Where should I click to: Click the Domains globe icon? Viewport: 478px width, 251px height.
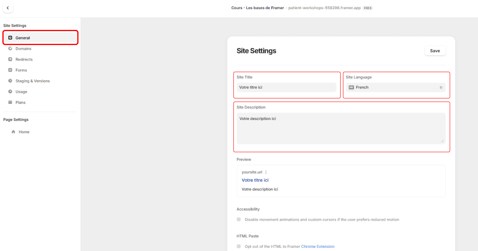pos(11,48)
